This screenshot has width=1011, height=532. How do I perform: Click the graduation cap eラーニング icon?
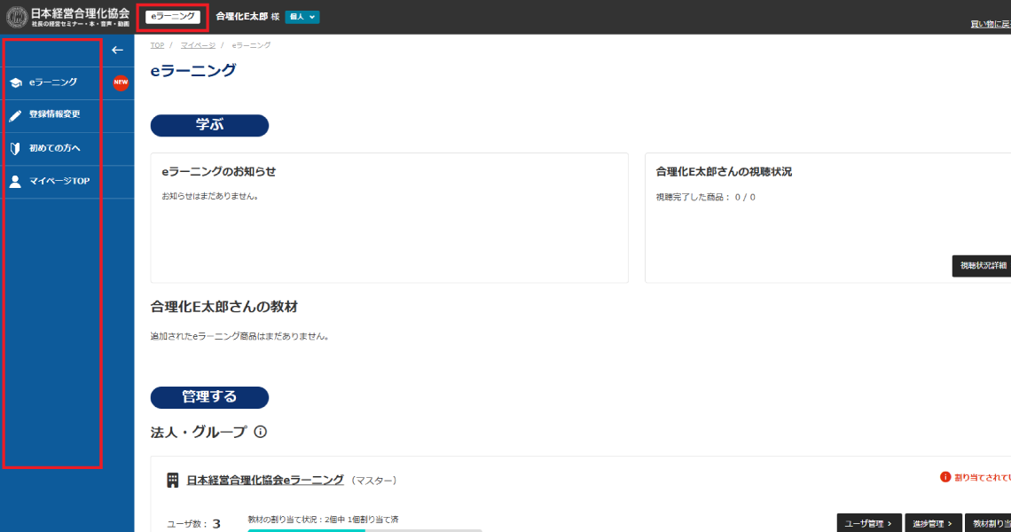[x=15, y=82]
